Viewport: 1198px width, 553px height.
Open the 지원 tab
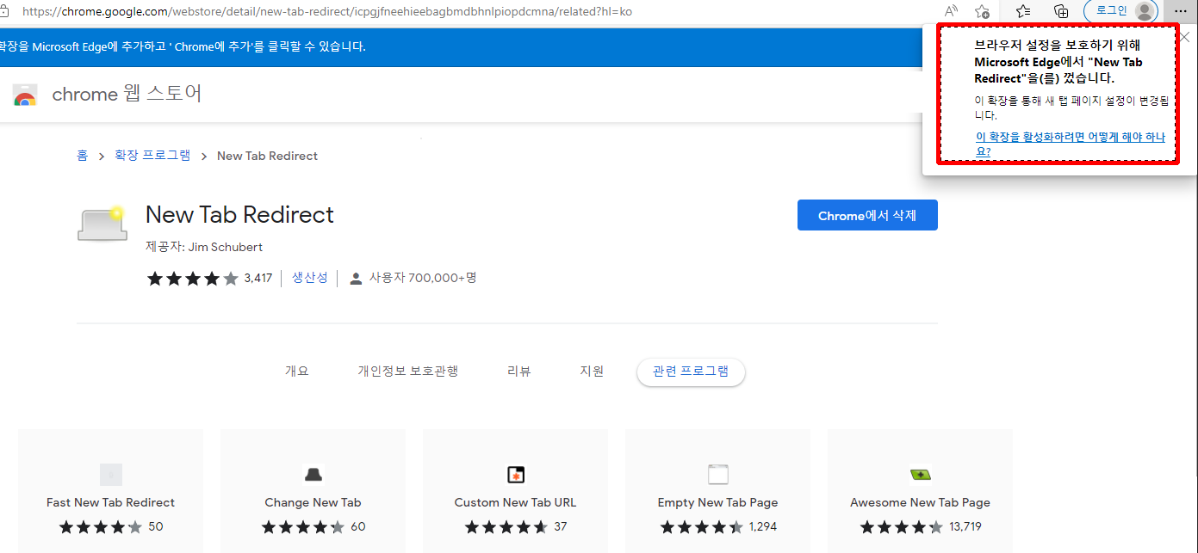592,372
